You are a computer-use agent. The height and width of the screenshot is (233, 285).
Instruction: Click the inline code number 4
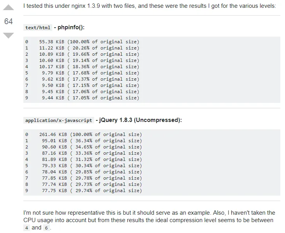(26, 228)
